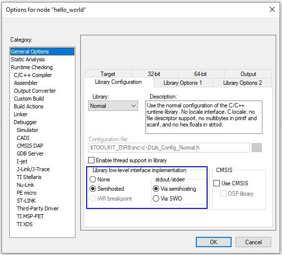Click the configuration file browse button
Viewport: 282px width, 255px height.
click(257, 148)
